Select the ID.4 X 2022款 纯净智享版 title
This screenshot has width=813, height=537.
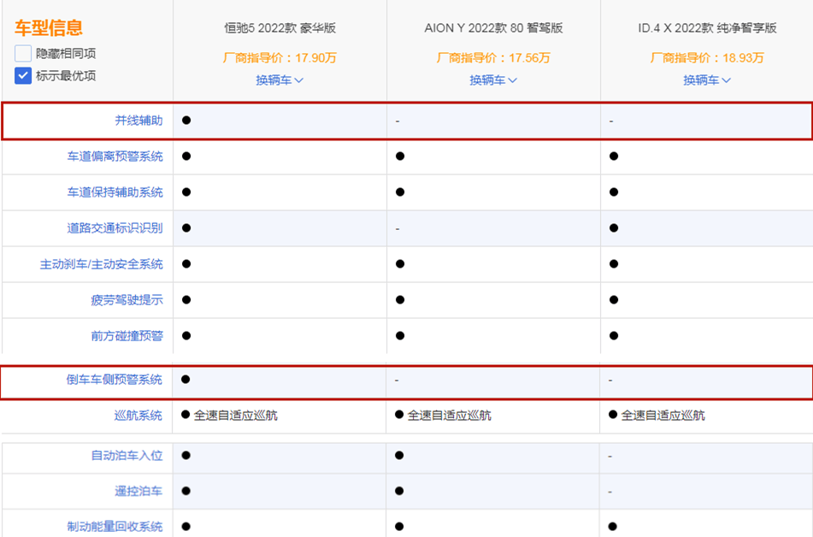click(x=707, y=28)
